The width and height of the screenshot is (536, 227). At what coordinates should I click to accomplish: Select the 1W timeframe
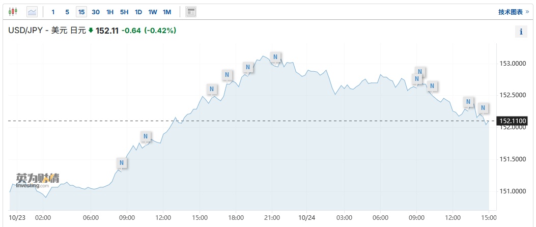tap(153, 11)
